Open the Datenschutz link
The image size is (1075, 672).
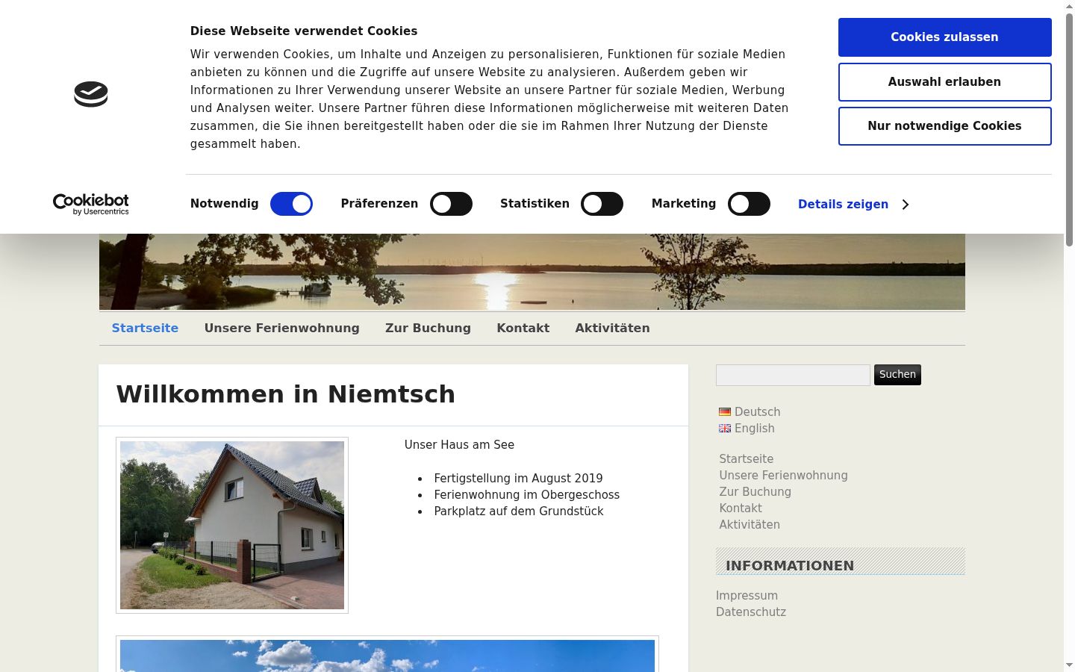coord(751,612)
